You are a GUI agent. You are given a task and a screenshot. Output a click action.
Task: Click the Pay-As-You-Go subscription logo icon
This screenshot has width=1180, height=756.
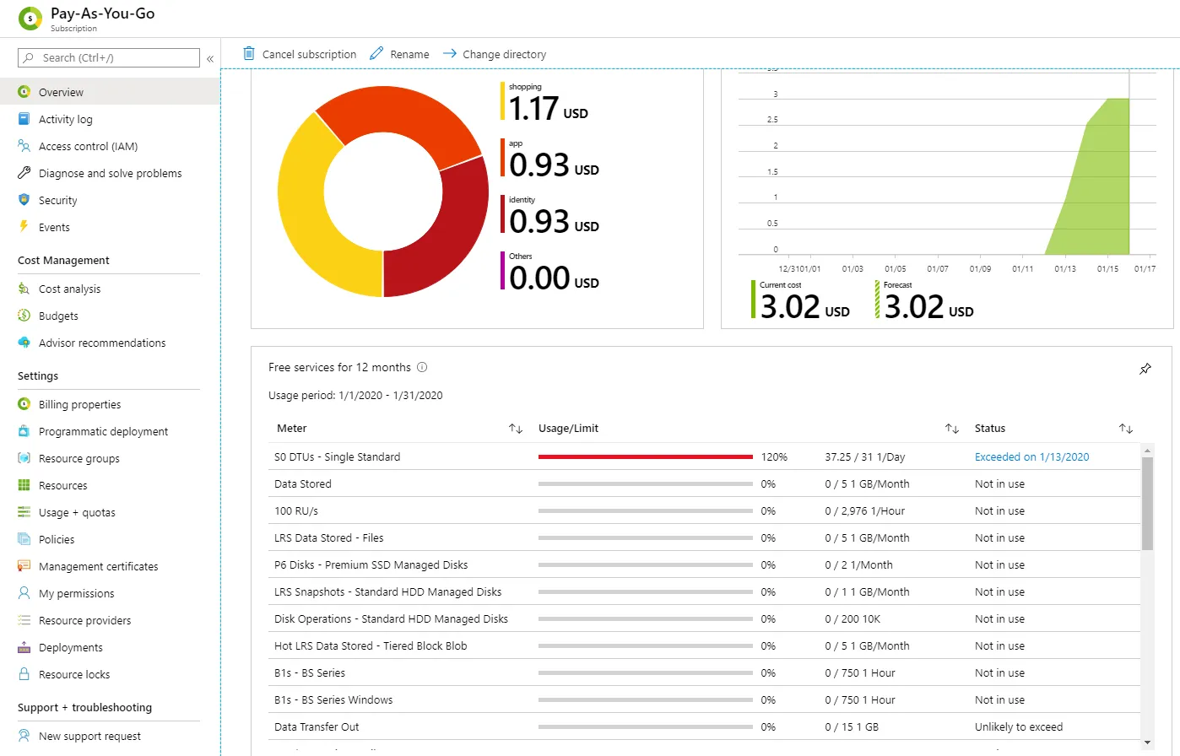coord(30,19)
